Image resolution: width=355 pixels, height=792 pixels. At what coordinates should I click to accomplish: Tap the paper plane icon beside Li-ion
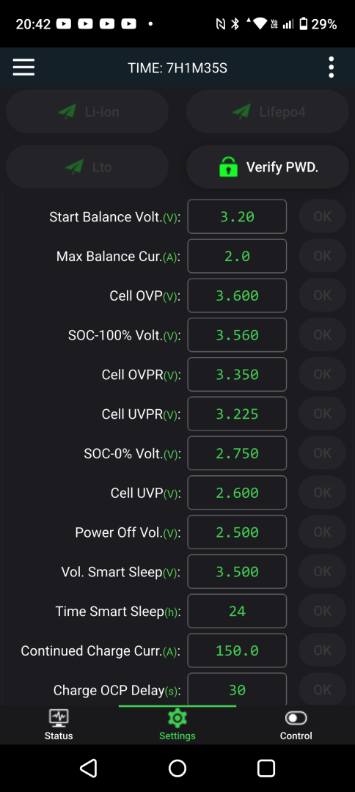pyautogui.click(x=67, y=111)
